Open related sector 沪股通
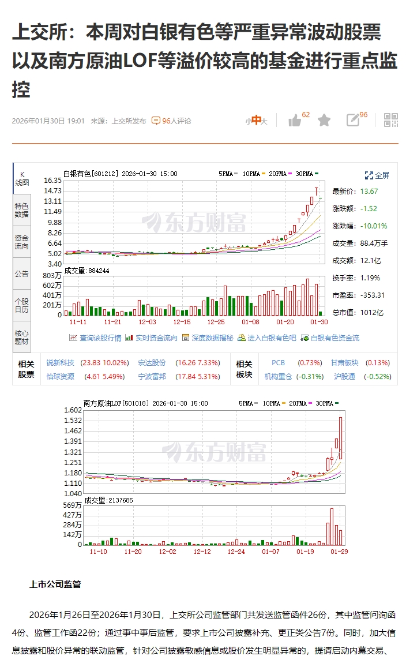The height and width of the screenshot is (656, 406). [x=344, y=377]
